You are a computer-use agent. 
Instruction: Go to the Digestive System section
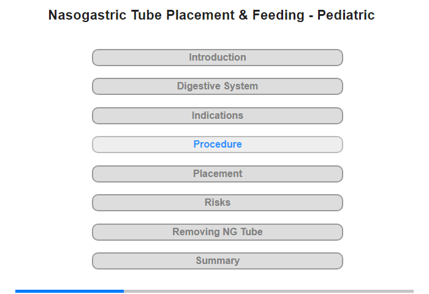pyautogui.click(x=217, y=86)
